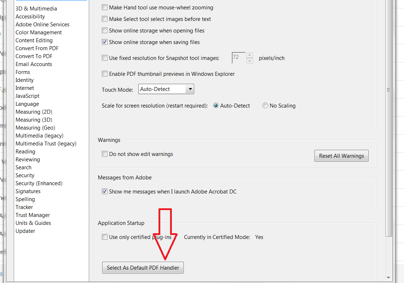The image size is (404, 283).
Task: Enable "Use fixed resolution for Snapshot tool images"
Action: click(104, 58)
